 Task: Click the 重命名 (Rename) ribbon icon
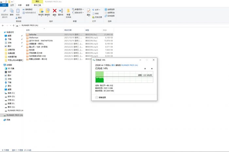point(61,12)
